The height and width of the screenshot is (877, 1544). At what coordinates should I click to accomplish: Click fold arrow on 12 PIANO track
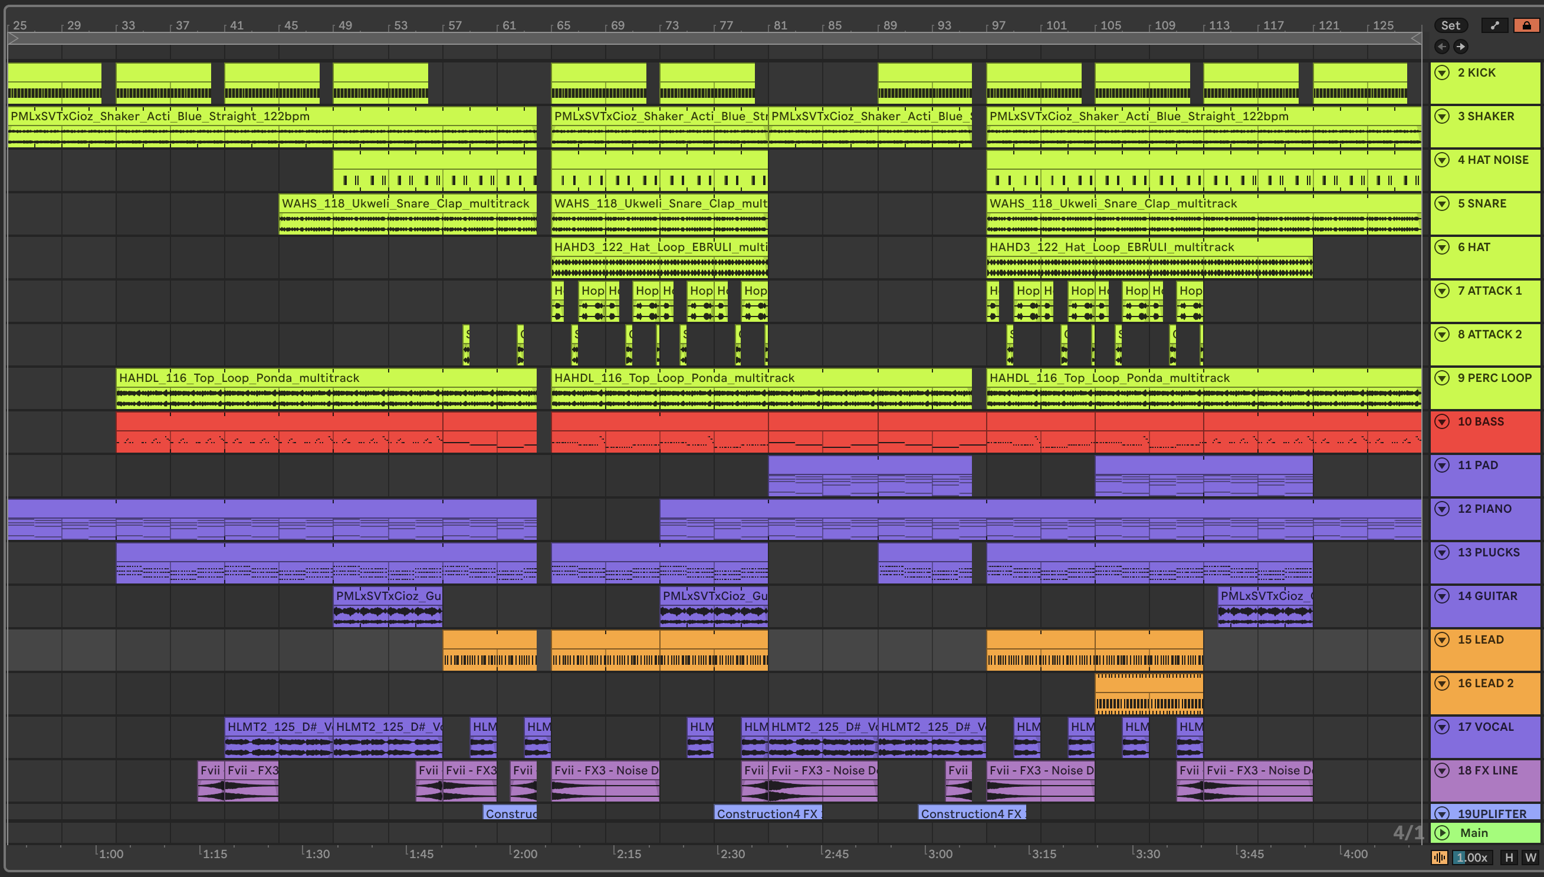1442,509
